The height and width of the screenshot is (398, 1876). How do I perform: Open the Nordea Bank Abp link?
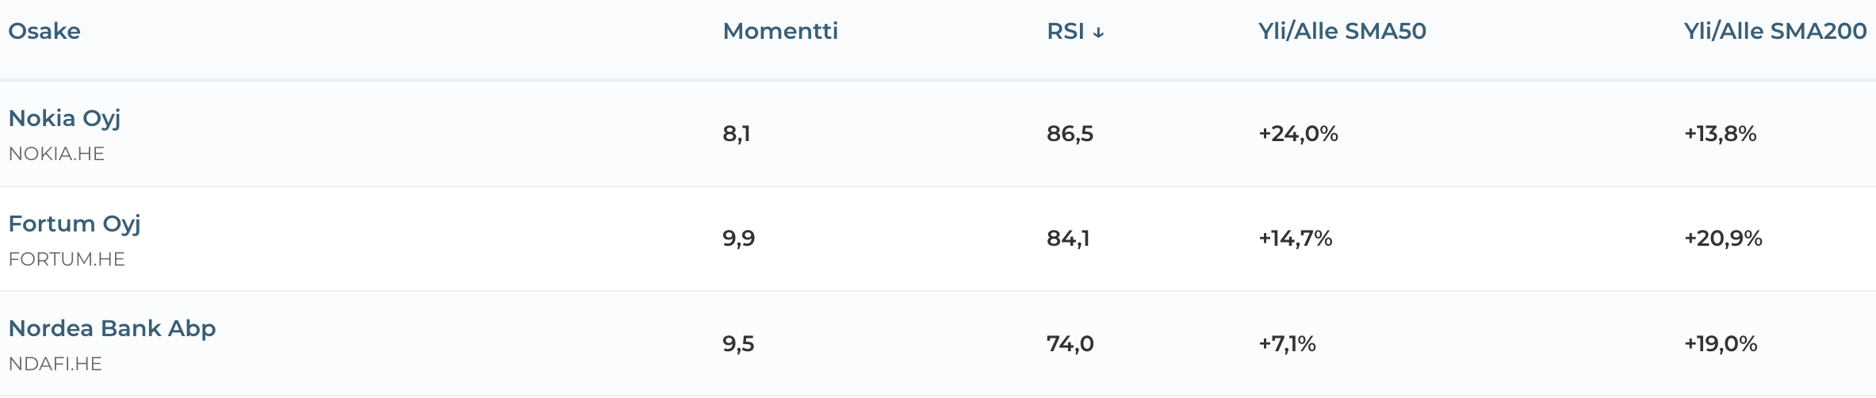click(112, 328)
